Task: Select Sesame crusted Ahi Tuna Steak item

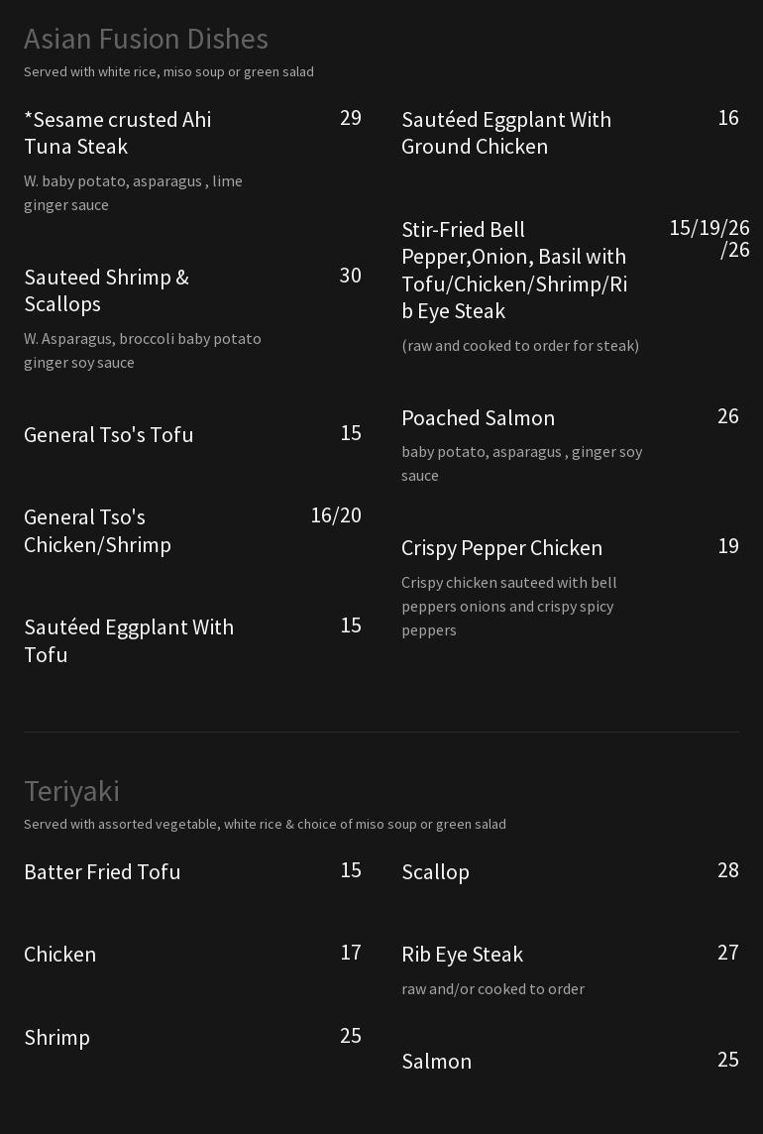Action: pos(117,133)
